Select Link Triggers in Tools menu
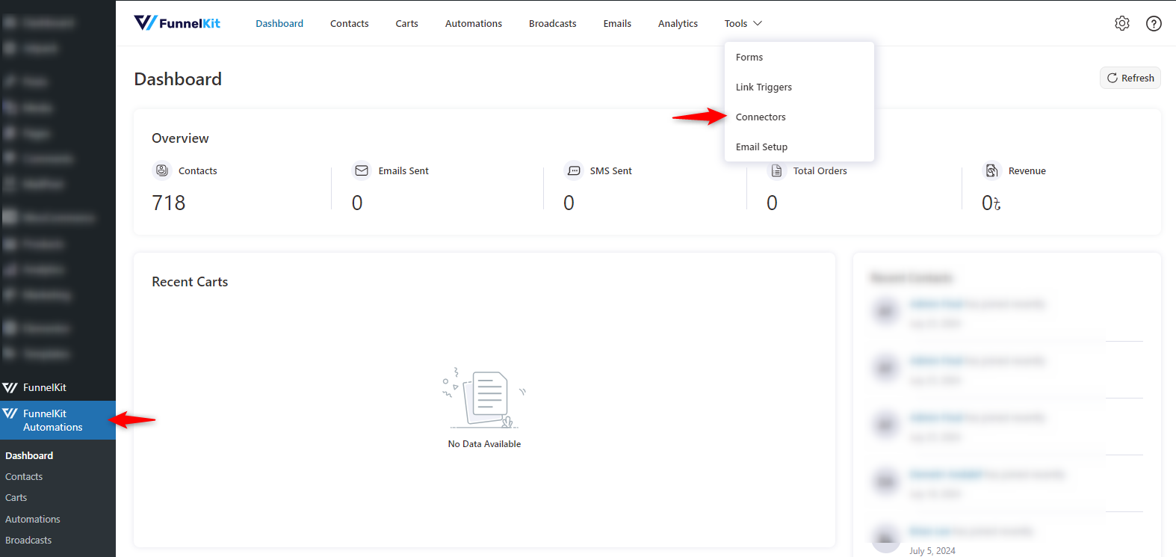 (x=799, y=87)
